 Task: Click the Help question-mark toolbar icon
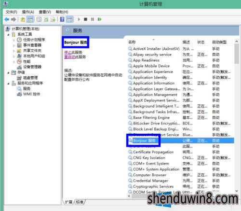pos(62,19)
